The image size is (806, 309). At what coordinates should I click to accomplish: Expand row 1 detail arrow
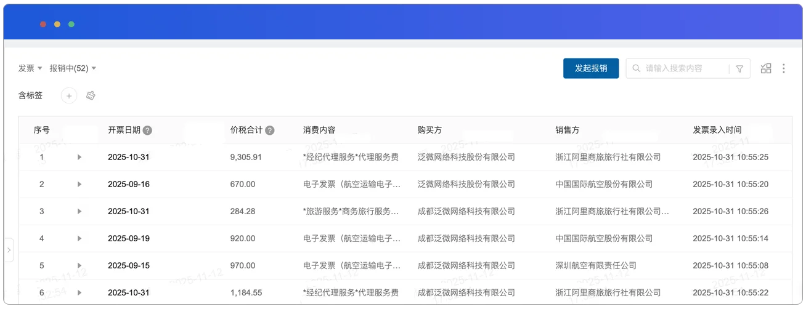pos(79,157)
